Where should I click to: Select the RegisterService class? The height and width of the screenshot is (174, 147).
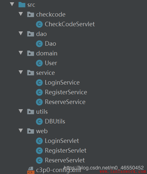(66, 92)
